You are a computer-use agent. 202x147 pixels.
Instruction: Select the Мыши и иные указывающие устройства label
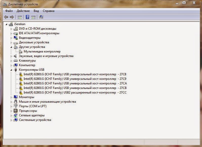coord(47,102)
